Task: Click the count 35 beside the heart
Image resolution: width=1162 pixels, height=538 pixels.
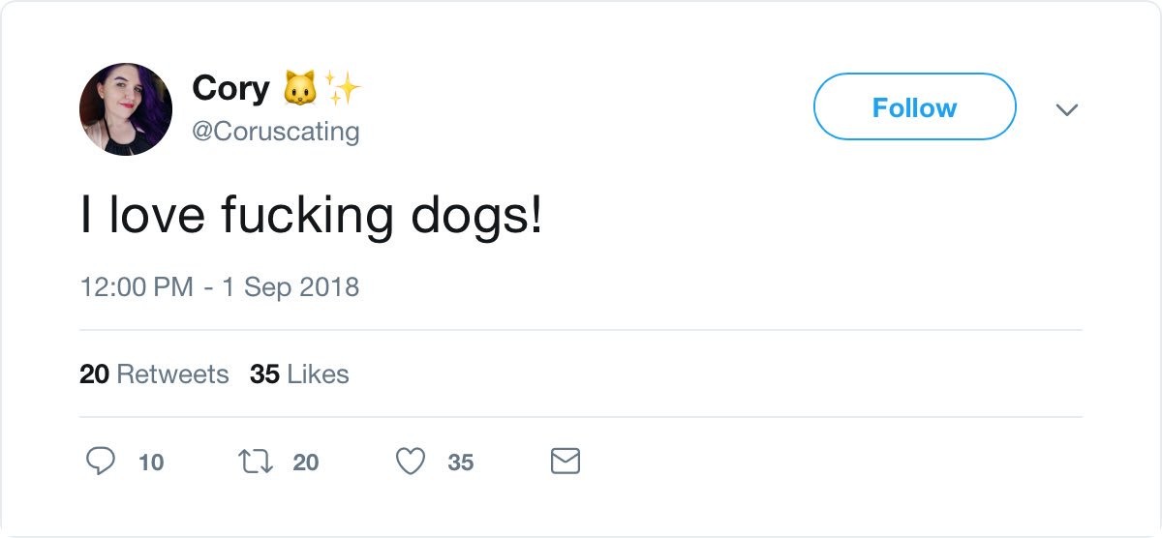Action: [460, 463]
